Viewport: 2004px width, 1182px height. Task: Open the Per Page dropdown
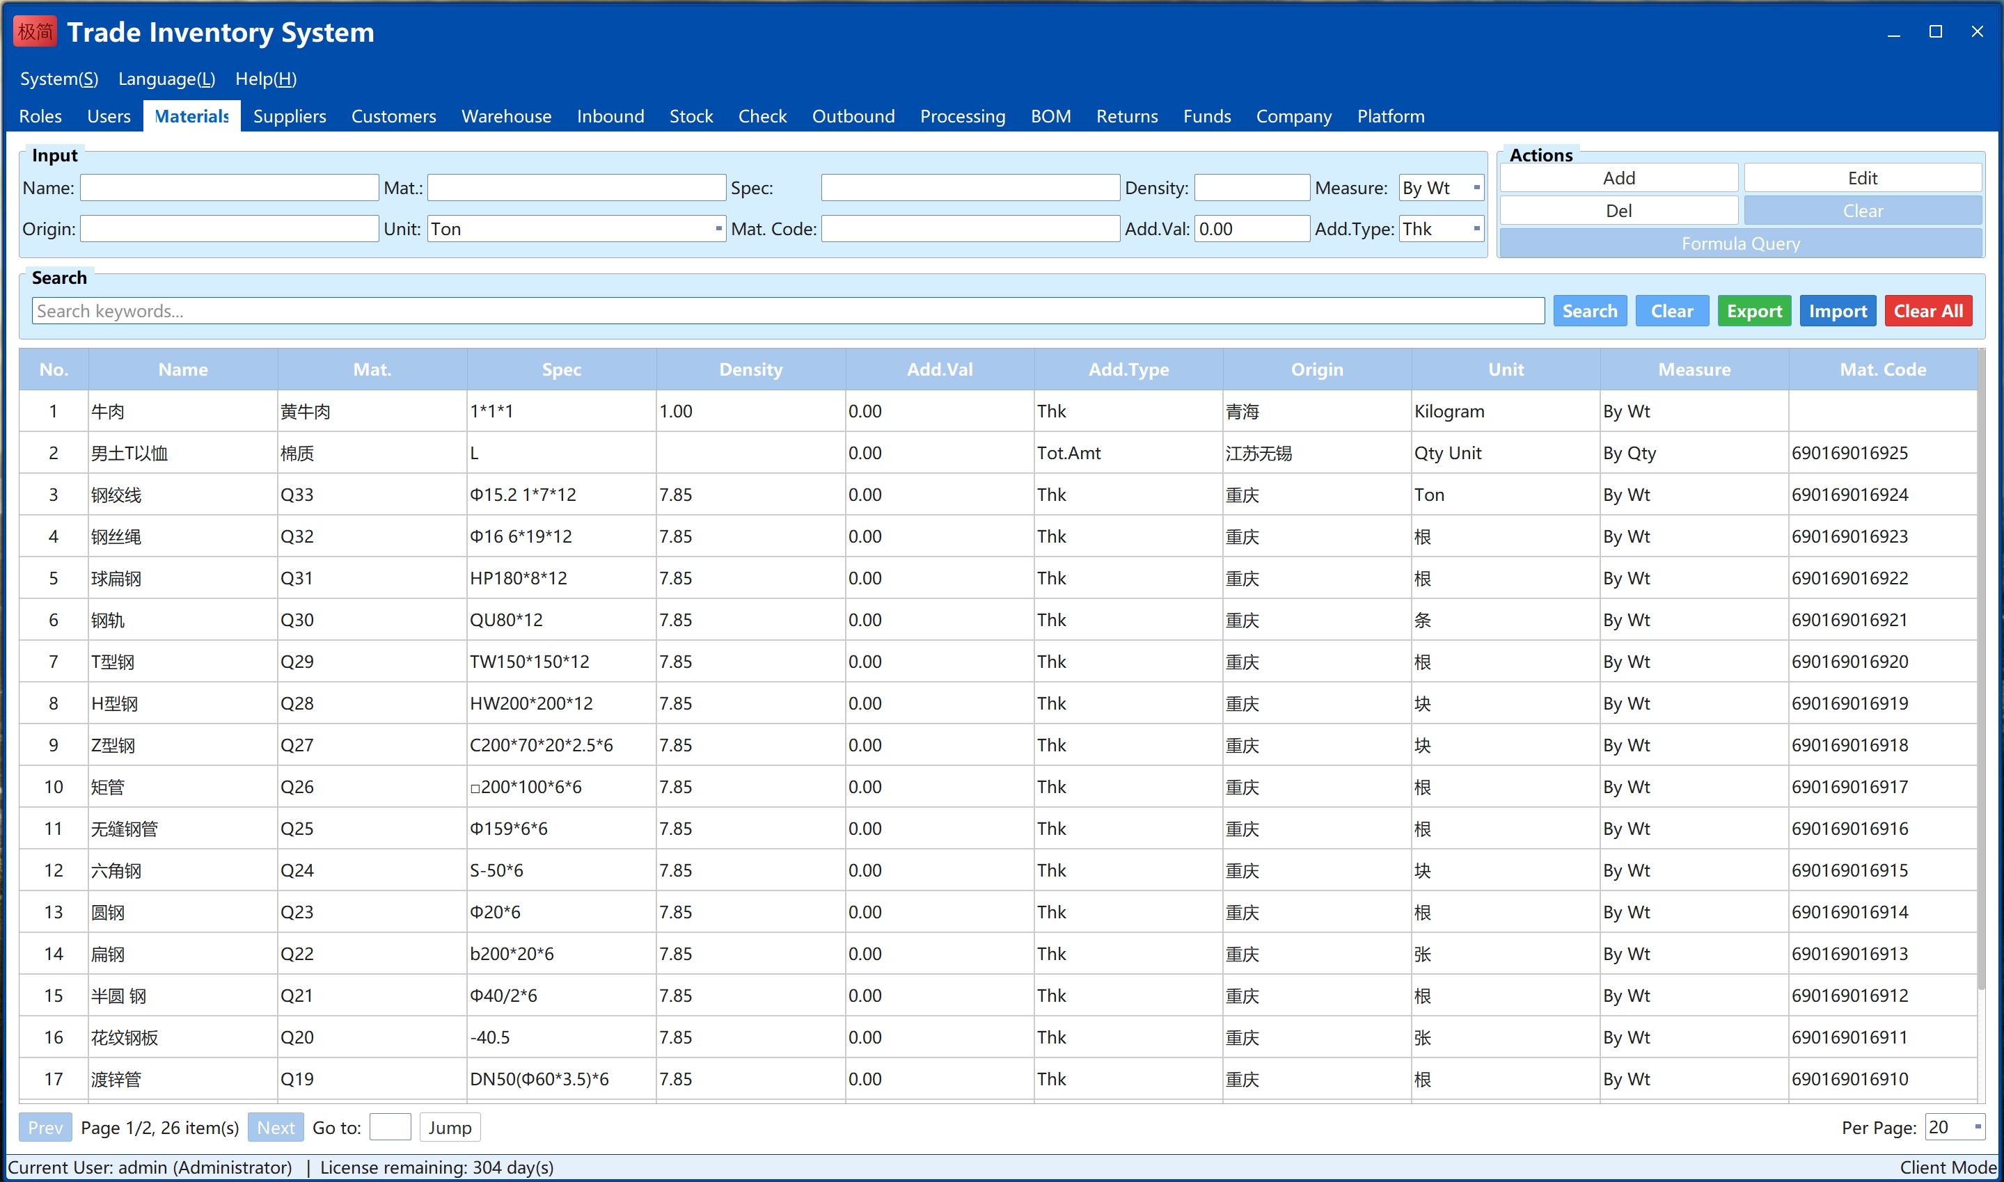point(1954,1127)
